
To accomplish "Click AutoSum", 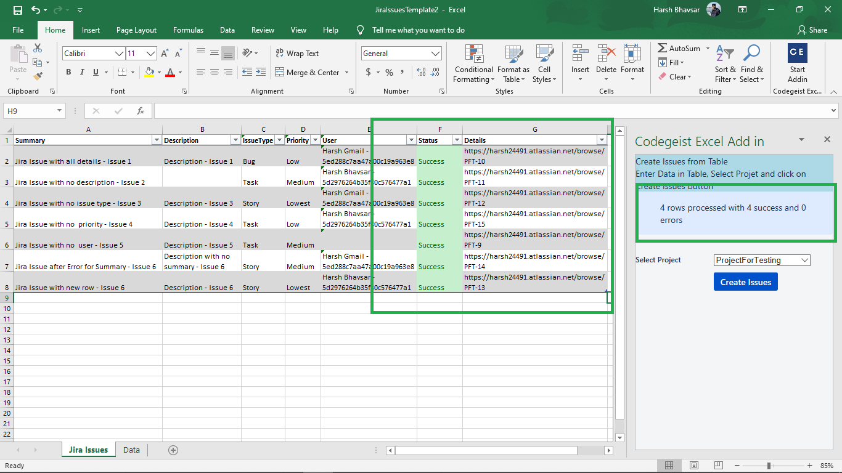I will [679, 49].
